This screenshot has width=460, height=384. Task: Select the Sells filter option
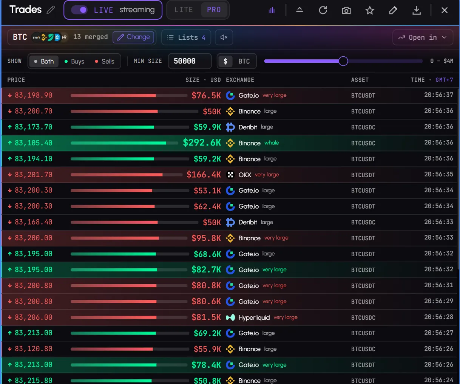point(105,61)
